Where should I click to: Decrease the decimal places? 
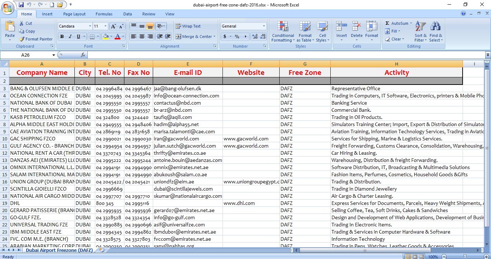click(x=263, y=37)
